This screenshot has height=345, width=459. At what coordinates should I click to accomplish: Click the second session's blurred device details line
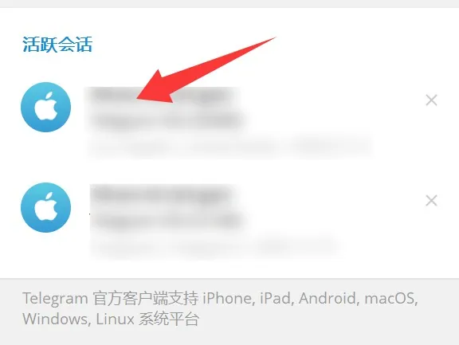coord(167,221)
